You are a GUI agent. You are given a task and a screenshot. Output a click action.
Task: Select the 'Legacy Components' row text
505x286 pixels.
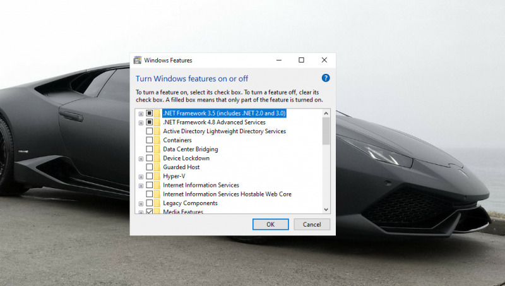(190, 203)
